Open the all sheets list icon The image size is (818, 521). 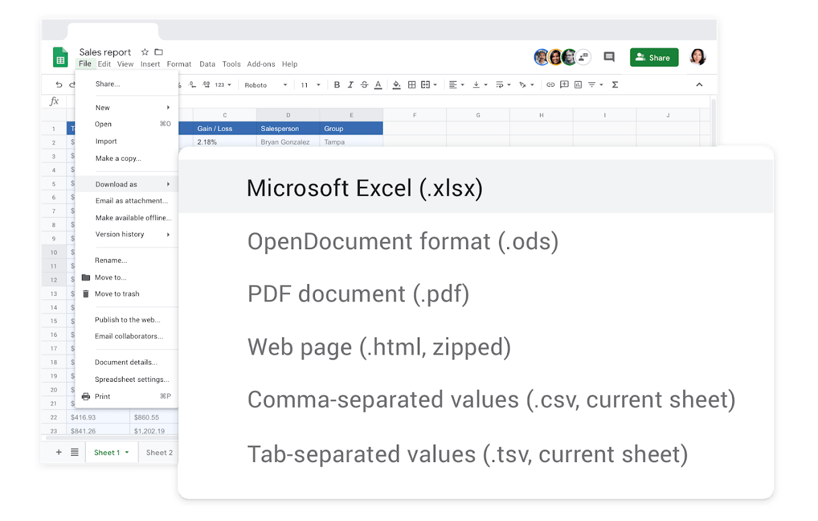[x=74, y=452]
